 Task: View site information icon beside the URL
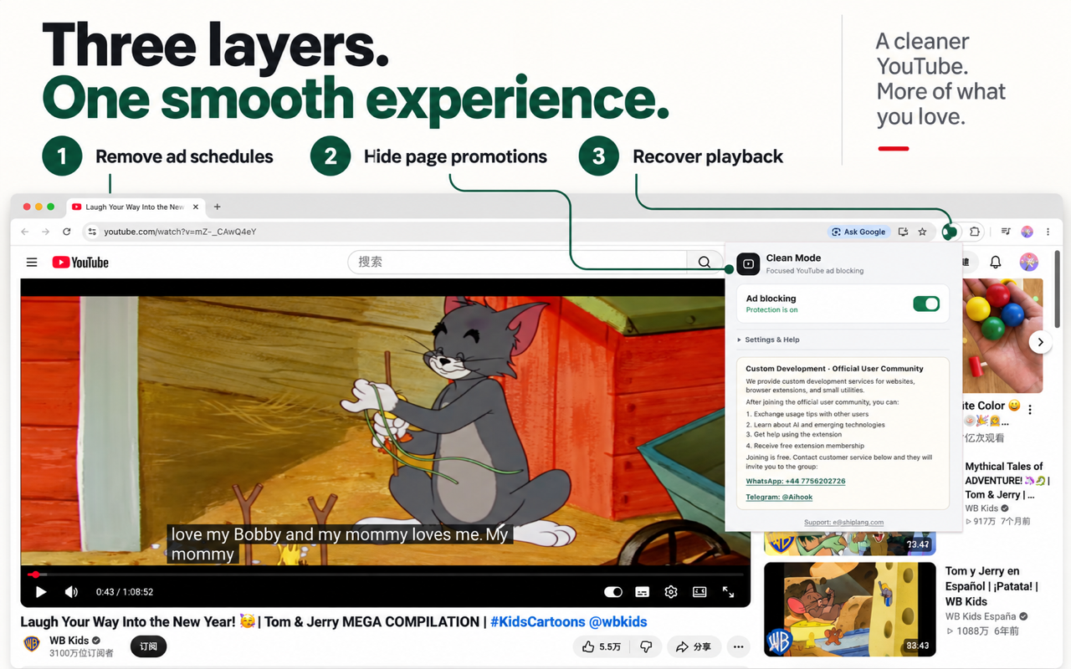(x=91, y=232)
